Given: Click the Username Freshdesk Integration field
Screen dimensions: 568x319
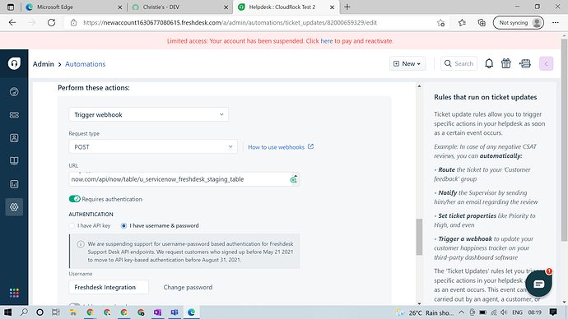Looking at the screenshot, I should [x=109, y=287].
